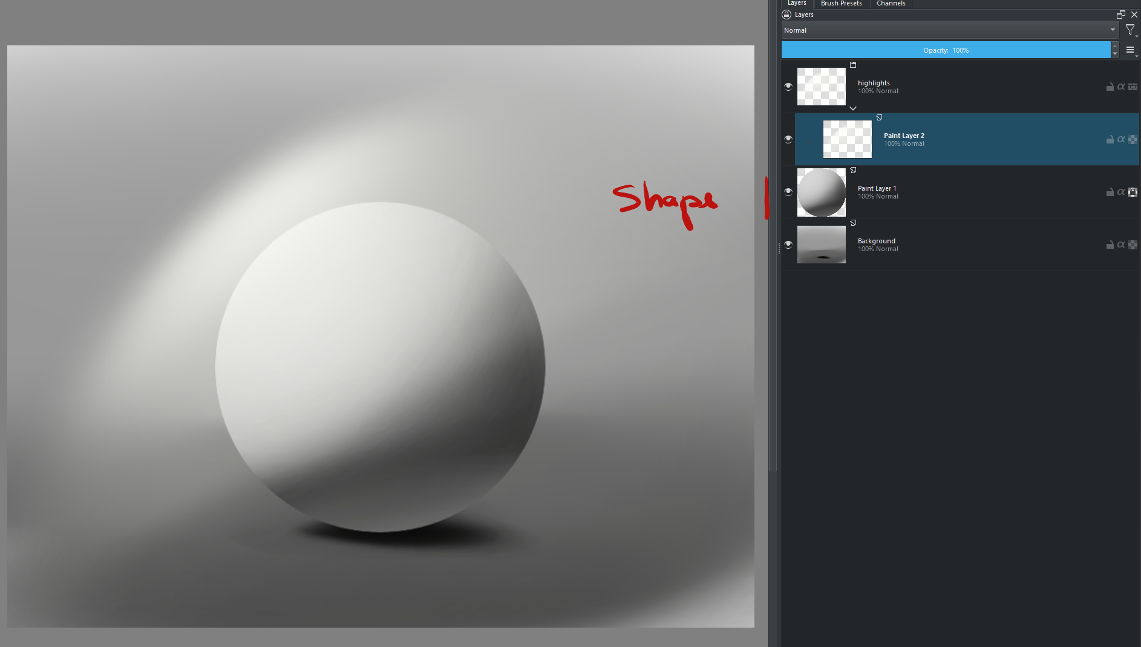Screen dimensions: 1141x647
Task: Decrease opacity with the down arrow
Action: [x=1115, y=54]
